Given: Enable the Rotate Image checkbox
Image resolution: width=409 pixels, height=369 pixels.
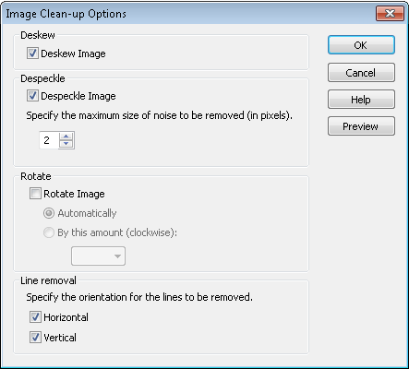Looking at the screenshot, I should pyautogui.click(x=35, y=194).
